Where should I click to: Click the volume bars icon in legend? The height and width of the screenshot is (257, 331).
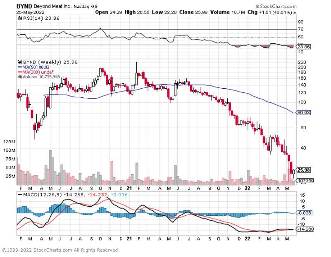click(20, 77)
